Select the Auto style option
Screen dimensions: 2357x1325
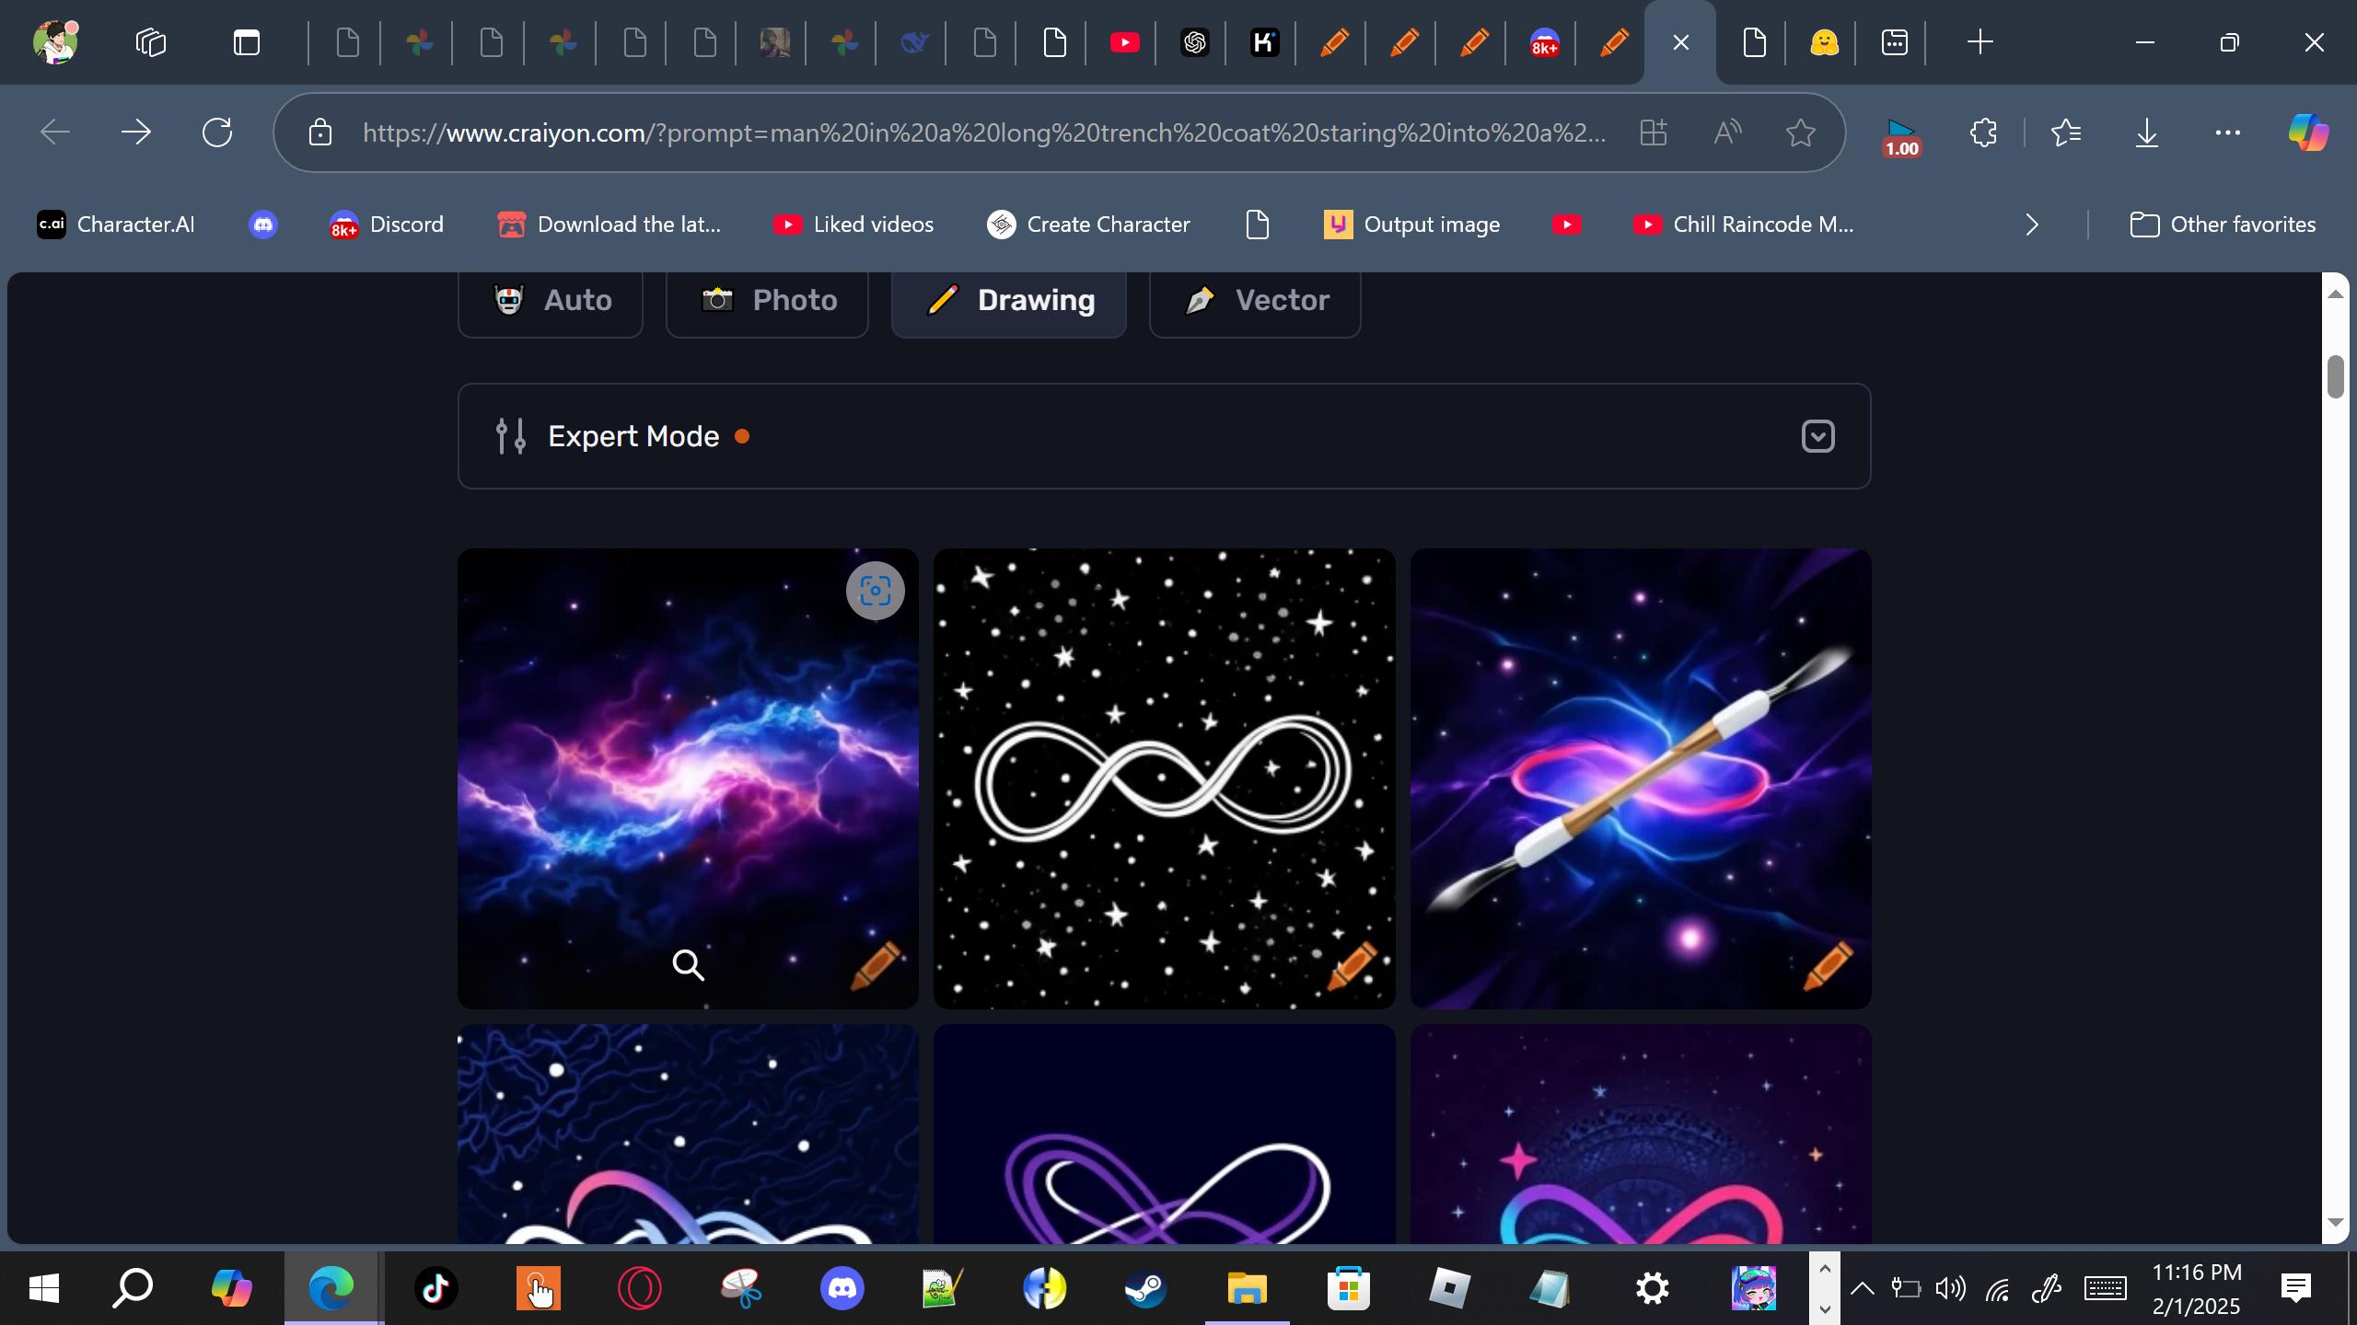[x=551, y=300]
